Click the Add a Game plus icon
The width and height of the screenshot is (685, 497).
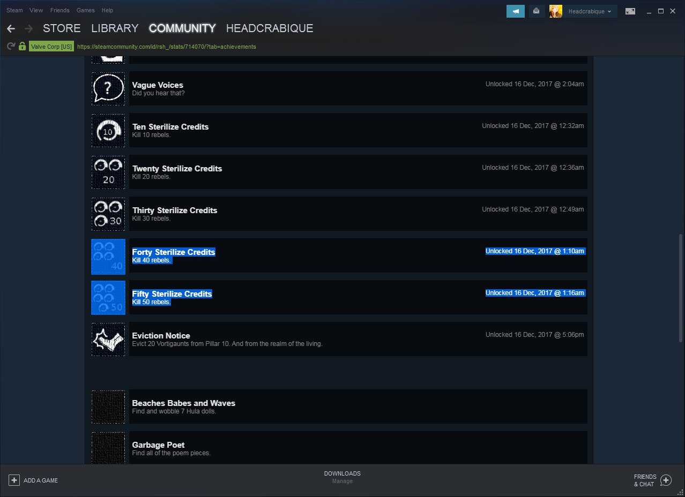[14, 480]
